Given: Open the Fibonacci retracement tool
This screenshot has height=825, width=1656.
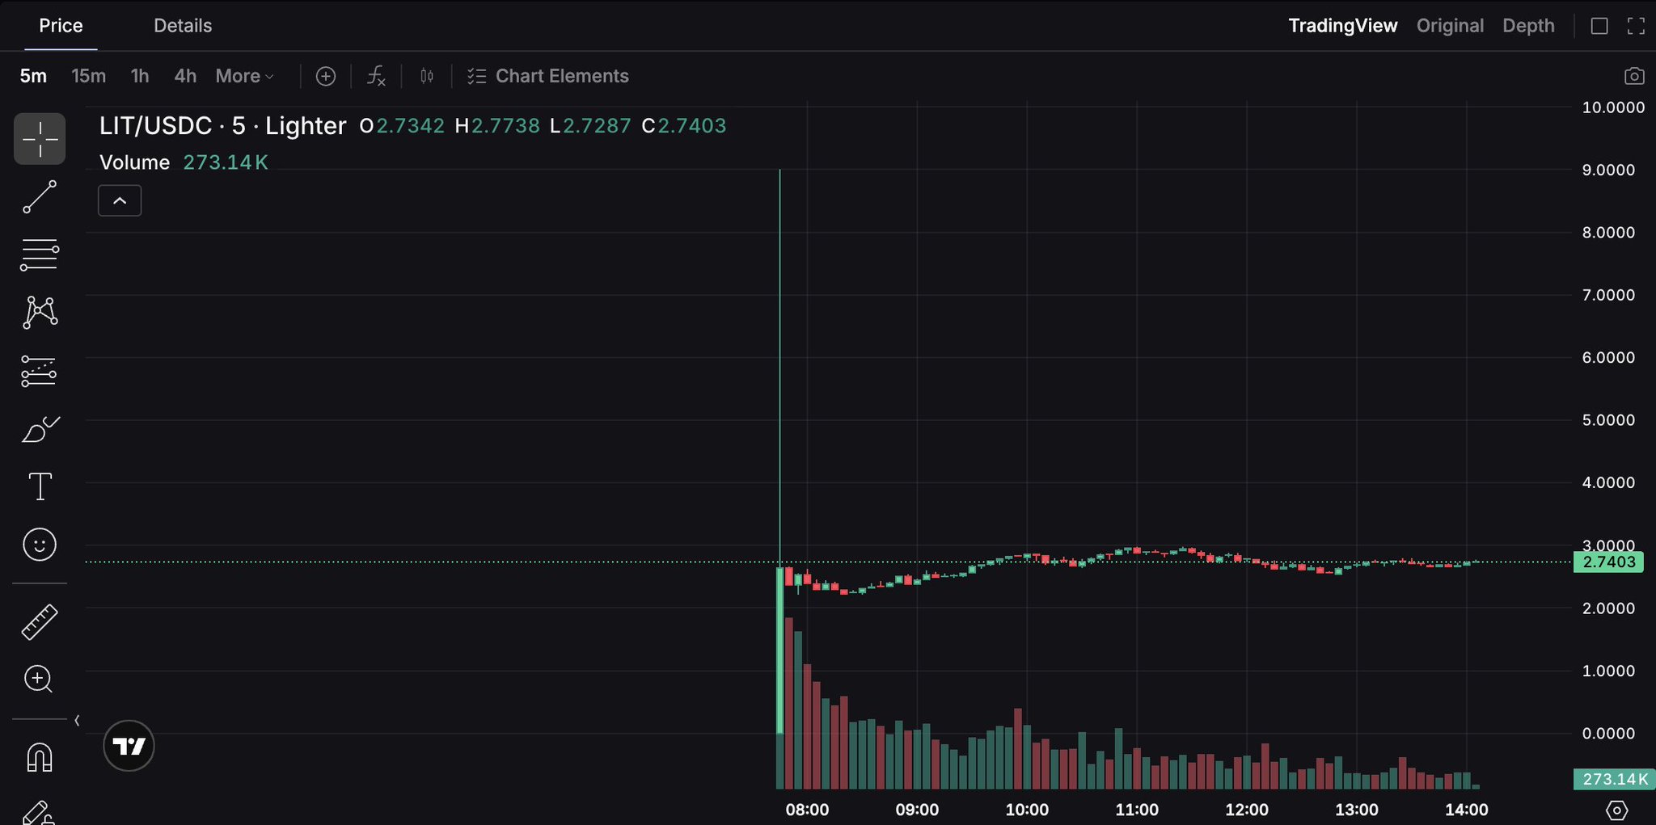Looking at the screenshot, I should (40, 255).
